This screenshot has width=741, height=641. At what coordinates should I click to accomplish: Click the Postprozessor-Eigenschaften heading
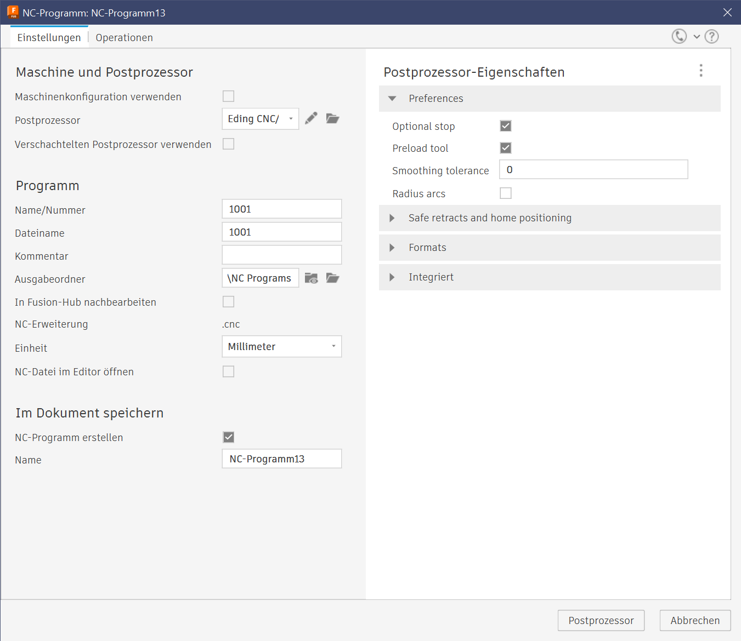(x=474, y=72)
